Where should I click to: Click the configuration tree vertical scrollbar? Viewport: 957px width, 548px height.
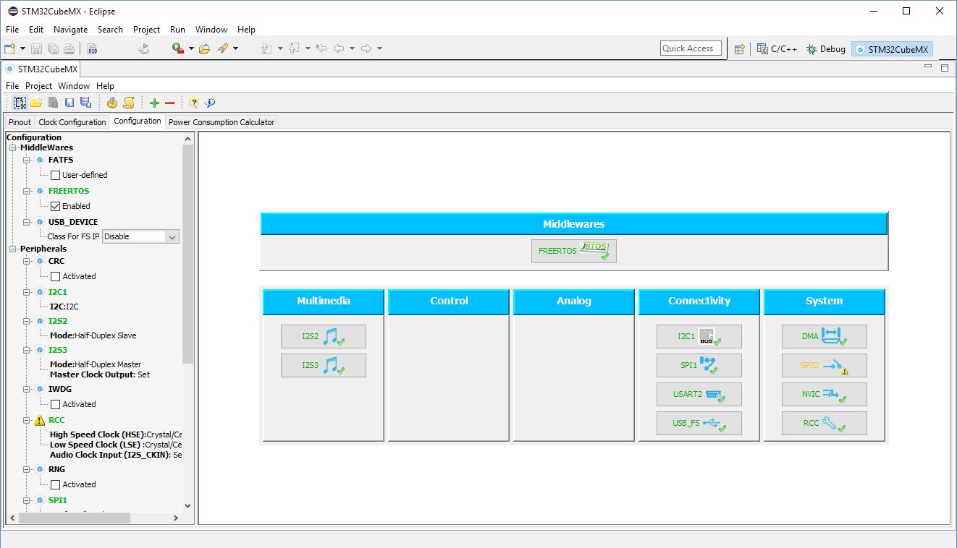(x=188, y=253)
